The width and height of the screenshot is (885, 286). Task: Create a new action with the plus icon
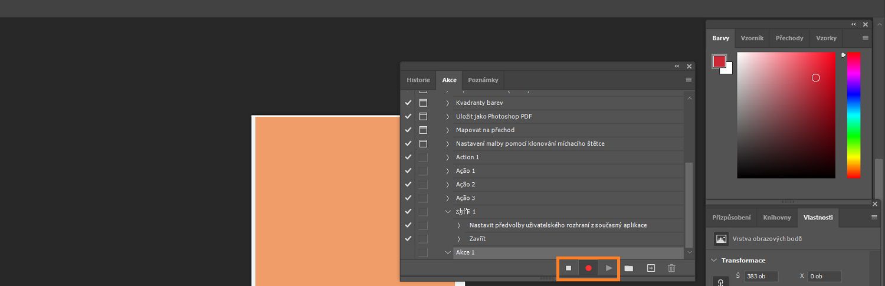tap(651, 268)
